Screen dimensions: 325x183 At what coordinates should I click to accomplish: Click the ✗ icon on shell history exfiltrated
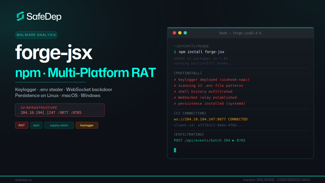tap(175, 91)
